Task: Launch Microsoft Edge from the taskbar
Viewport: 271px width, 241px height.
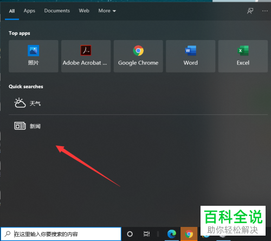Action: click(x=172, y=234)
